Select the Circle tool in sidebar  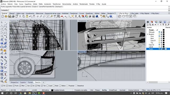pos(2,29)
